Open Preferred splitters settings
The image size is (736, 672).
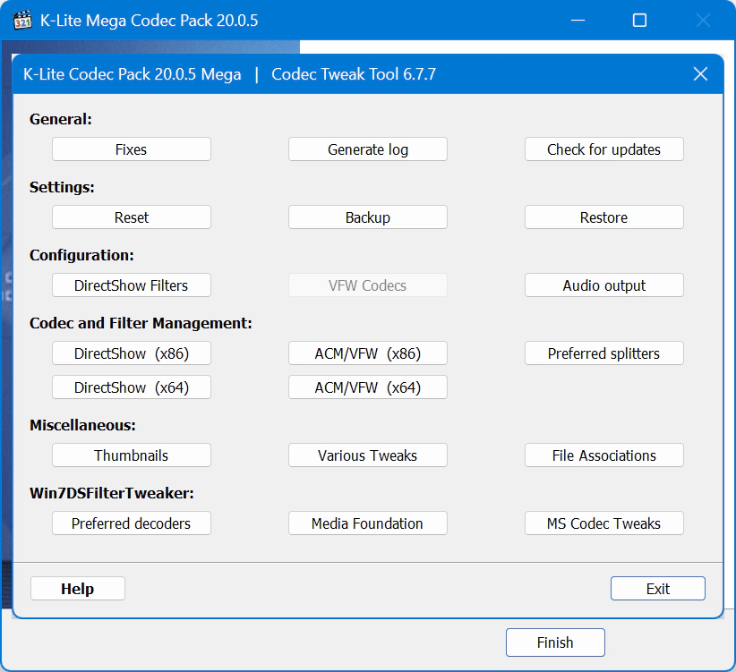pyautogui.click(x=604, y=353)
